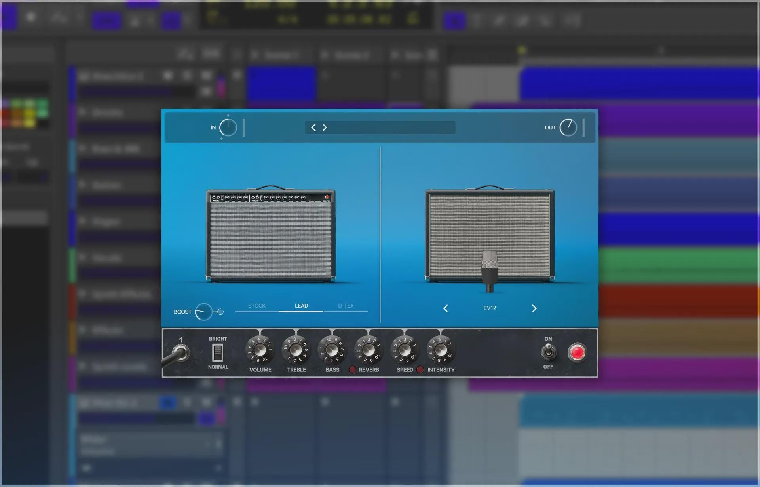Click the SPEED knob
Image resolution: width=760 pixels, height=487 pixels.
[x=405, y=350]
